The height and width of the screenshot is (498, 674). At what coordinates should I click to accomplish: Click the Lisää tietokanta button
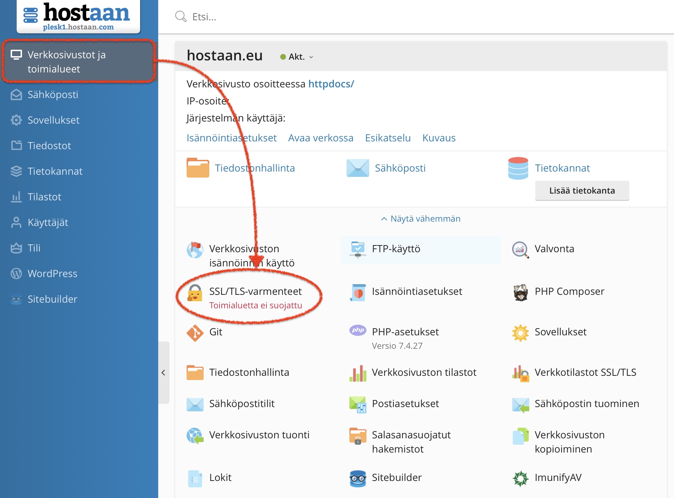pos(582,191)
